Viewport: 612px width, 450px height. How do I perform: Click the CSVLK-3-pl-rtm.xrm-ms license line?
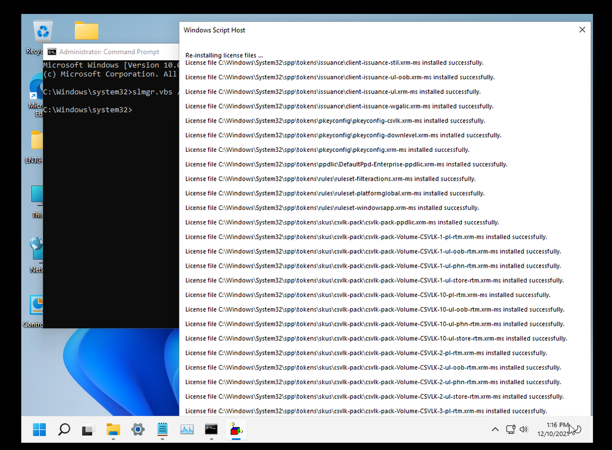[366, 411]
